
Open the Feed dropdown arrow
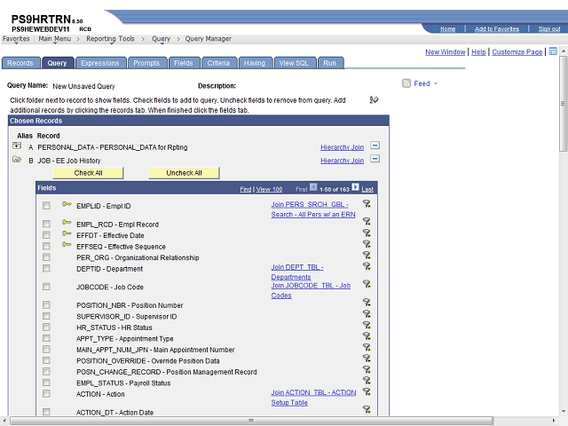click(x=436, y=83)
